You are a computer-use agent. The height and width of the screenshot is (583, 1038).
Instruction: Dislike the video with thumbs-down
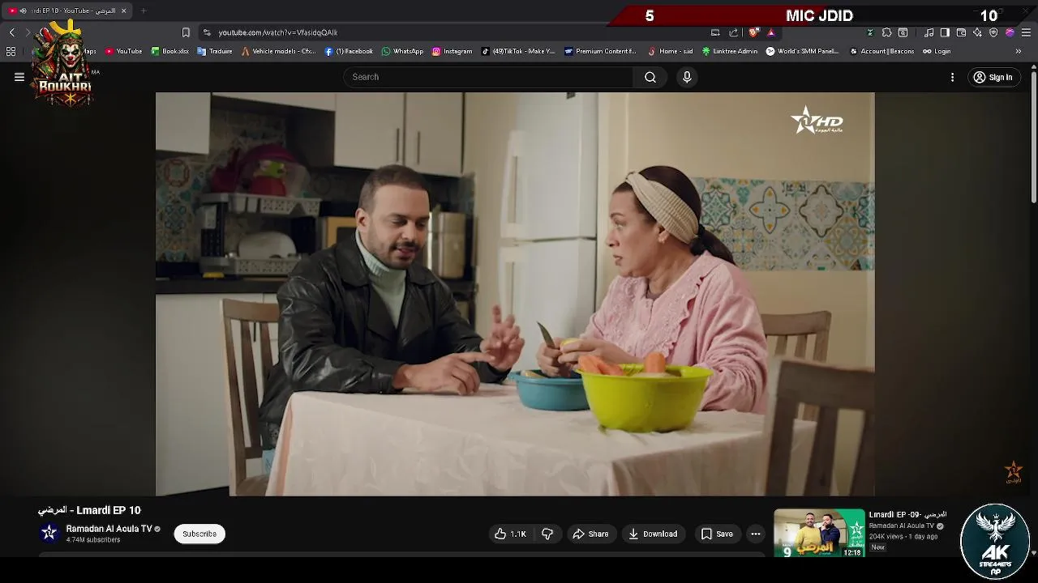pyautogui.click(x=547, y=534)
